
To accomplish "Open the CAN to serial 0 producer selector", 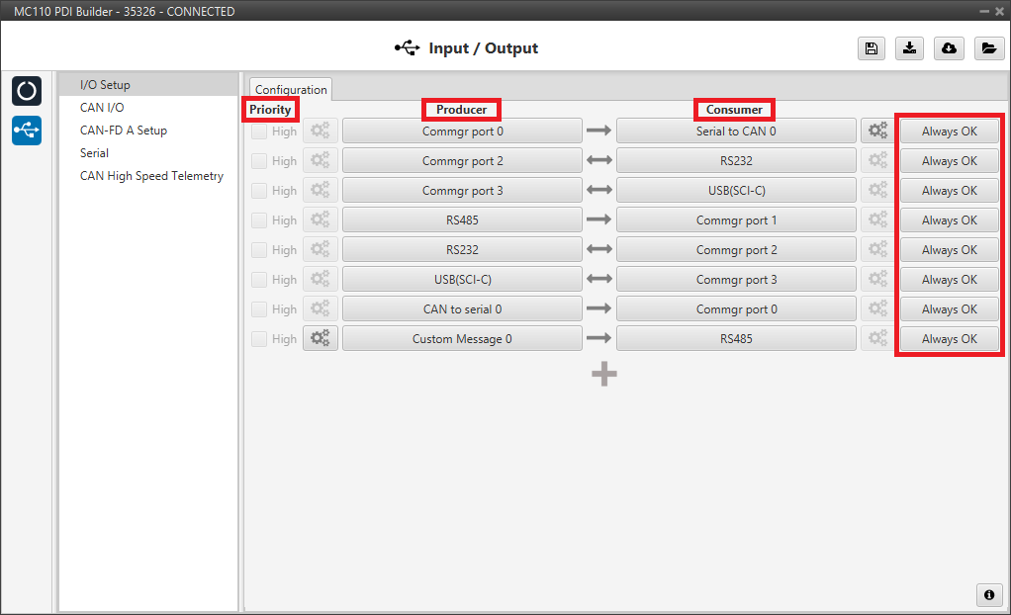I will (x=462, y=308).
